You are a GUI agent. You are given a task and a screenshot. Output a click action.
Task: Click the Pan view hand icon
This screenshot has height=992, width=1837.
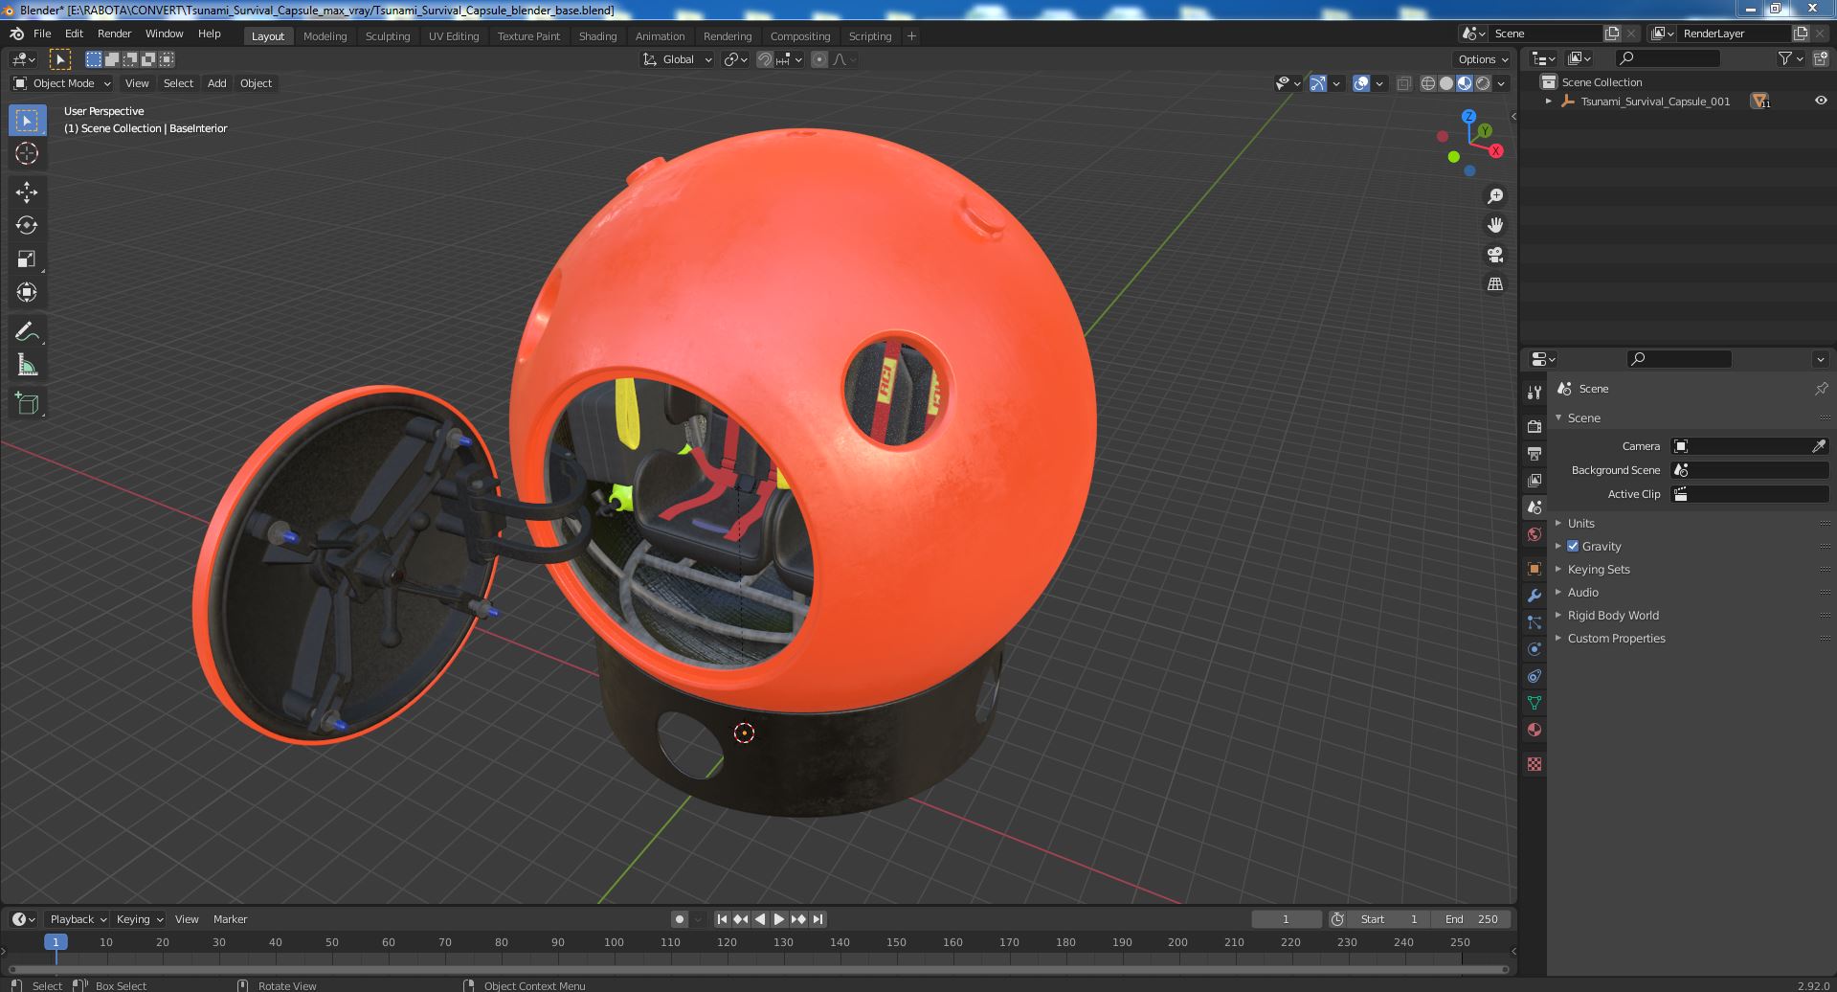point(1494,225)
